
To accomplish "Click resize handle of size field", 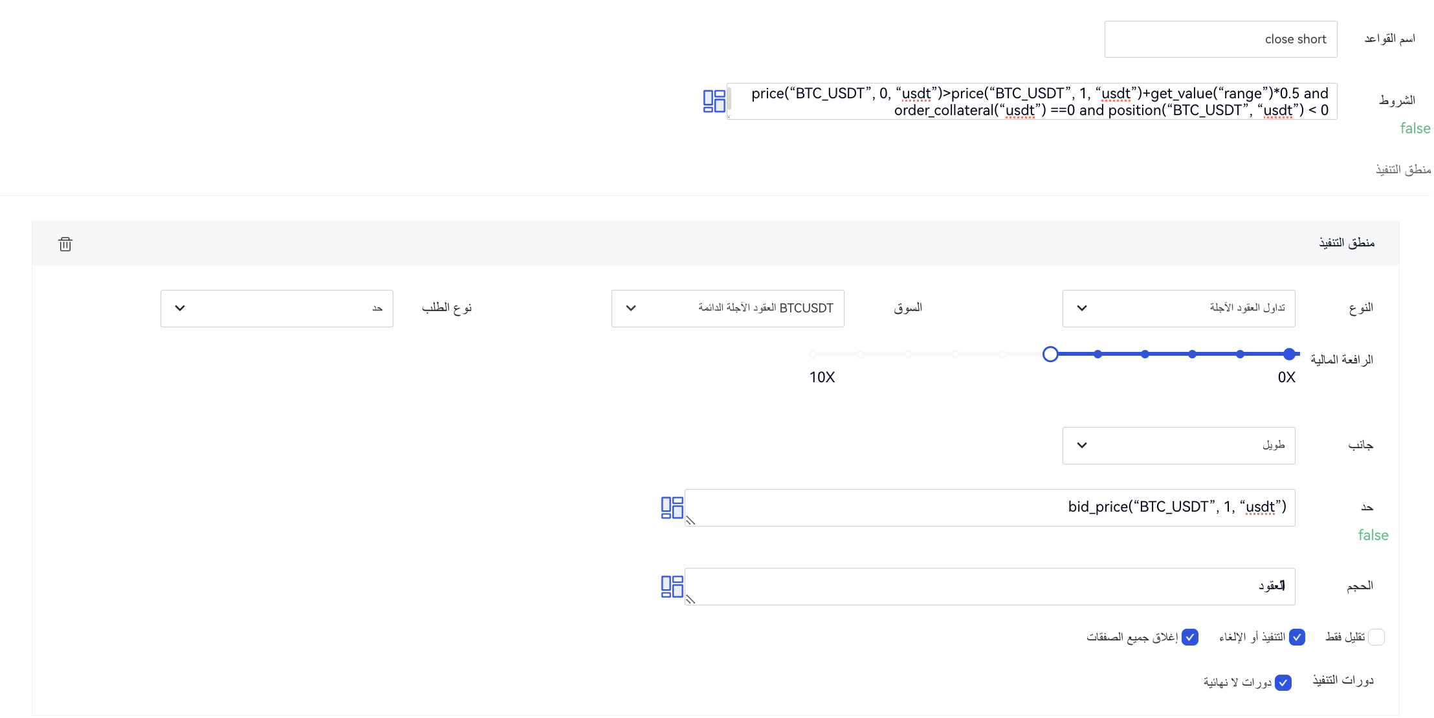I will (x=690, y=600).
